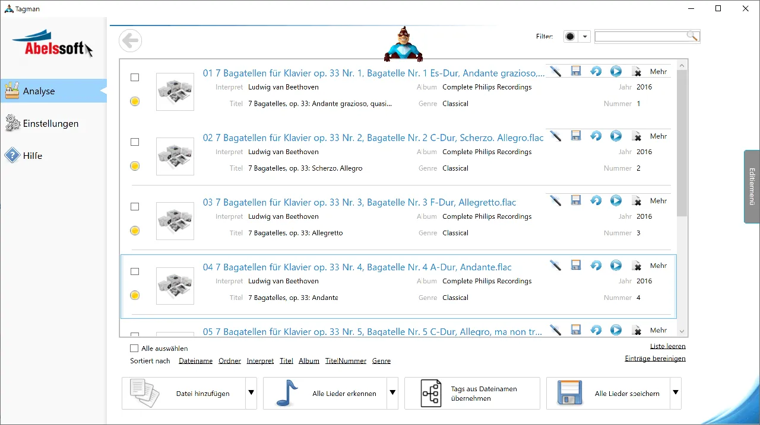
Task: Open Mehr options for track 02
Action: pos(658,136)
